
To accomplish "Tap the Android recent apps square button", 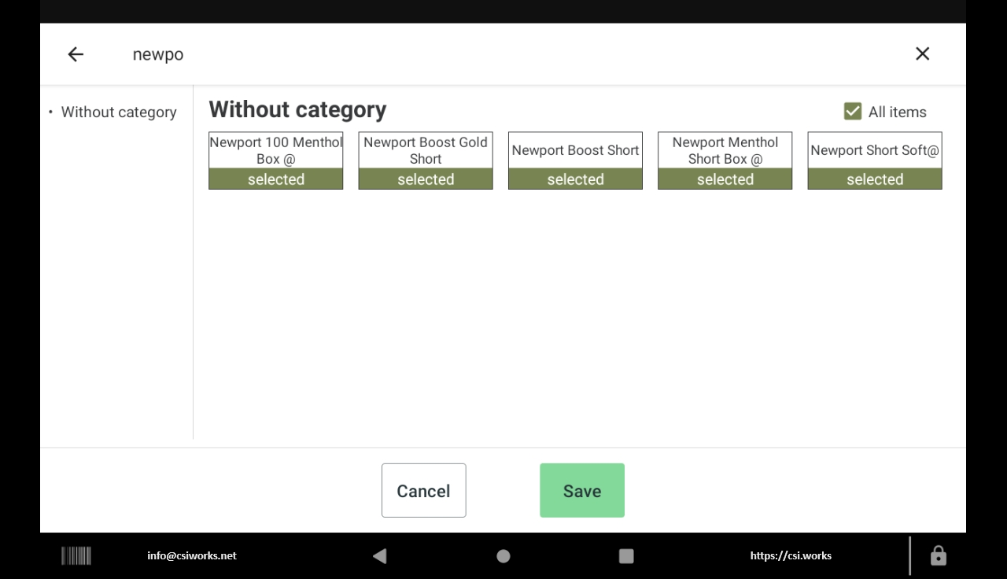I will click(x=626, y=556).
